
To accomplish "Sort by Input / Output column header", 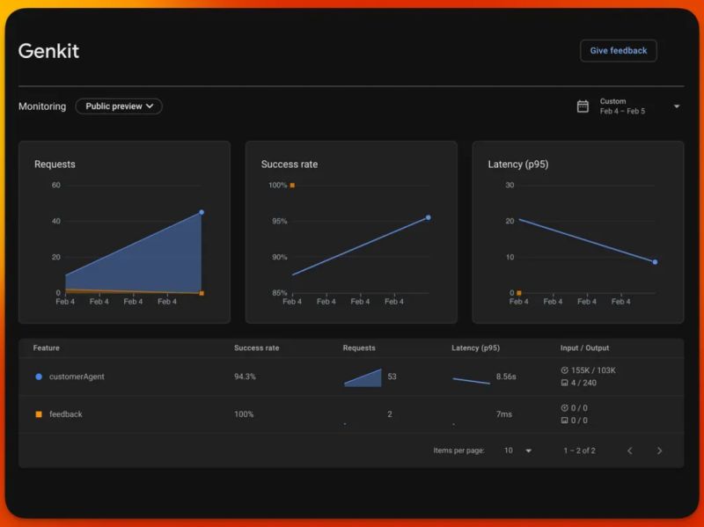I will (584, 348).
